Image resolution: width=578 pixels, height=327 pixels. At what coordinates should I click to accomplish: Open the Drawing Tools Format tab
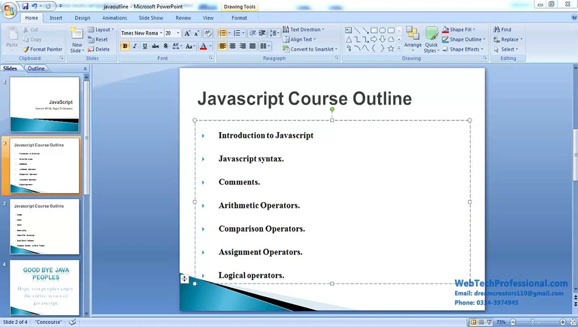tap(239, 18)
